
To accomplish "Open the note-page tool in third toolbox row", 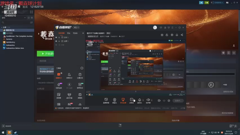I will click(x=59, y=96).
